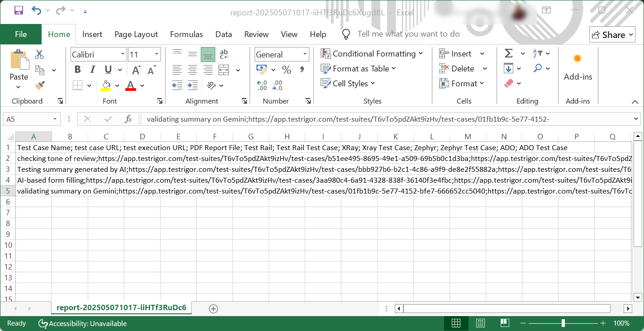644x331 pixels.
Task: Open Conditional Formatting menu
Action: click(x=372, y=54)
